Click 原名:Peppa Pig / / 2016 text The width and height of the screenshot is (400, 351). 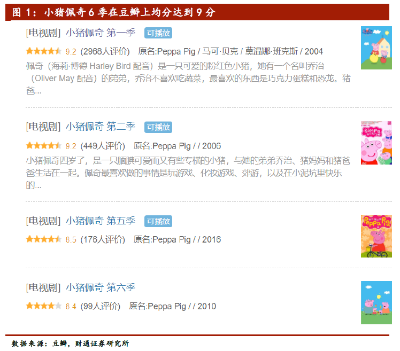[x=177, y=239]
